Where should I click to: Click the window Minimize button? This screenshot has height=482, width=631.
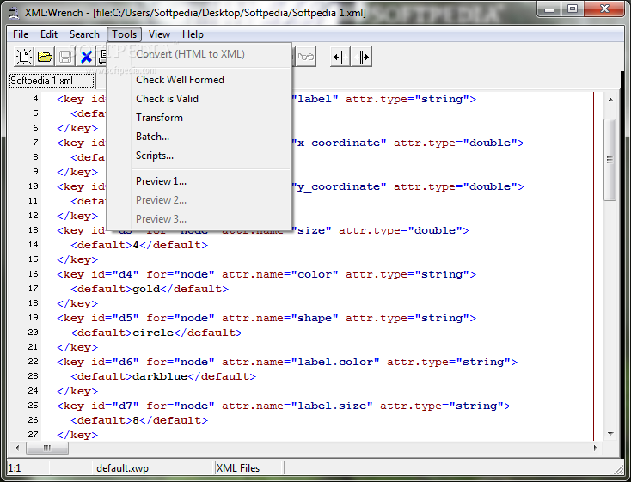click(x=550, y=8)
